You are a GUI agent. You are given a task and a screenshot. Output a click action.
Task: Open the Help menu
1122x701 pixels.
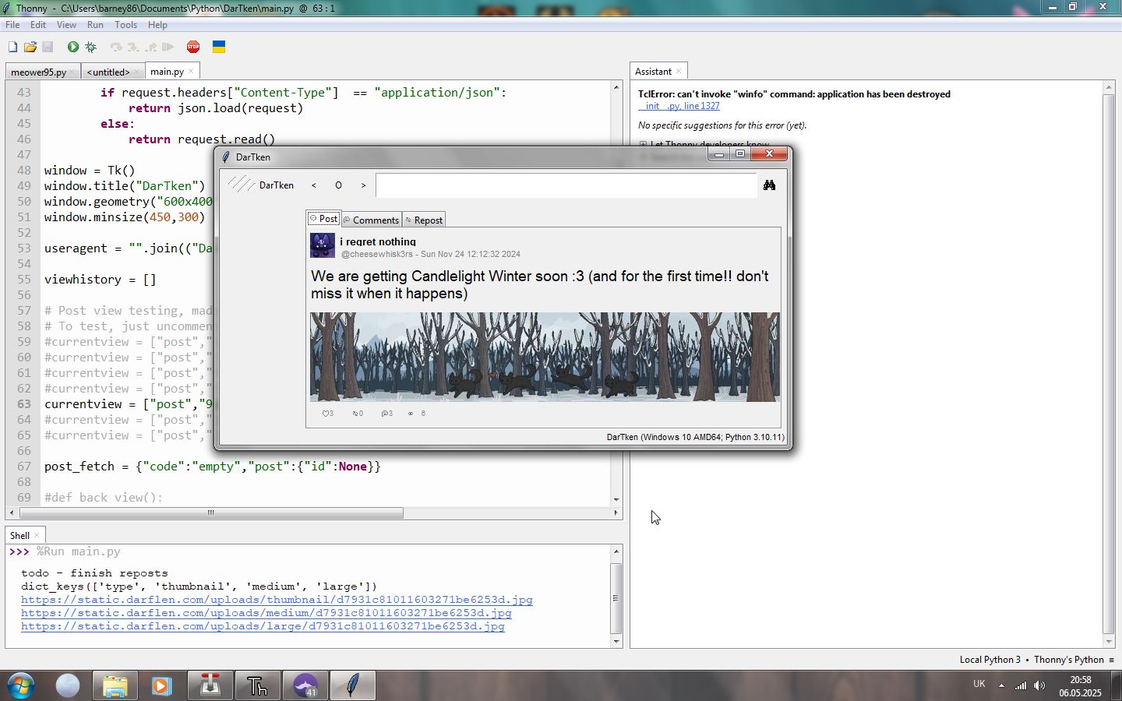tap(157, 25)
